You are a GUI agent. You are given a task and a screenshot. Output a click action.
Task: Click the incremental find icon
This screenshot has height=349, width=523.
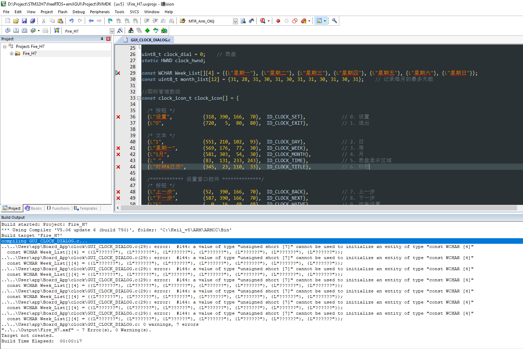[251, 21]
